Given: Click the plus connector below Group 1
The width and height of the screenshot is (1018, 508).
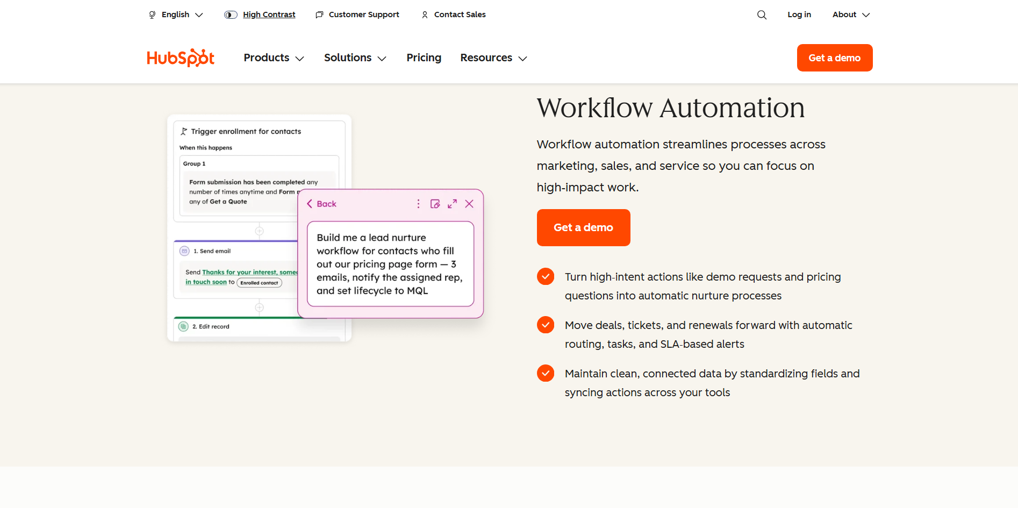Looking at the screenshot, I should click(259, 231).
